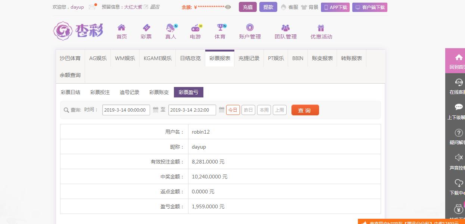Go to 体育 trophy icon

[220, 28]
